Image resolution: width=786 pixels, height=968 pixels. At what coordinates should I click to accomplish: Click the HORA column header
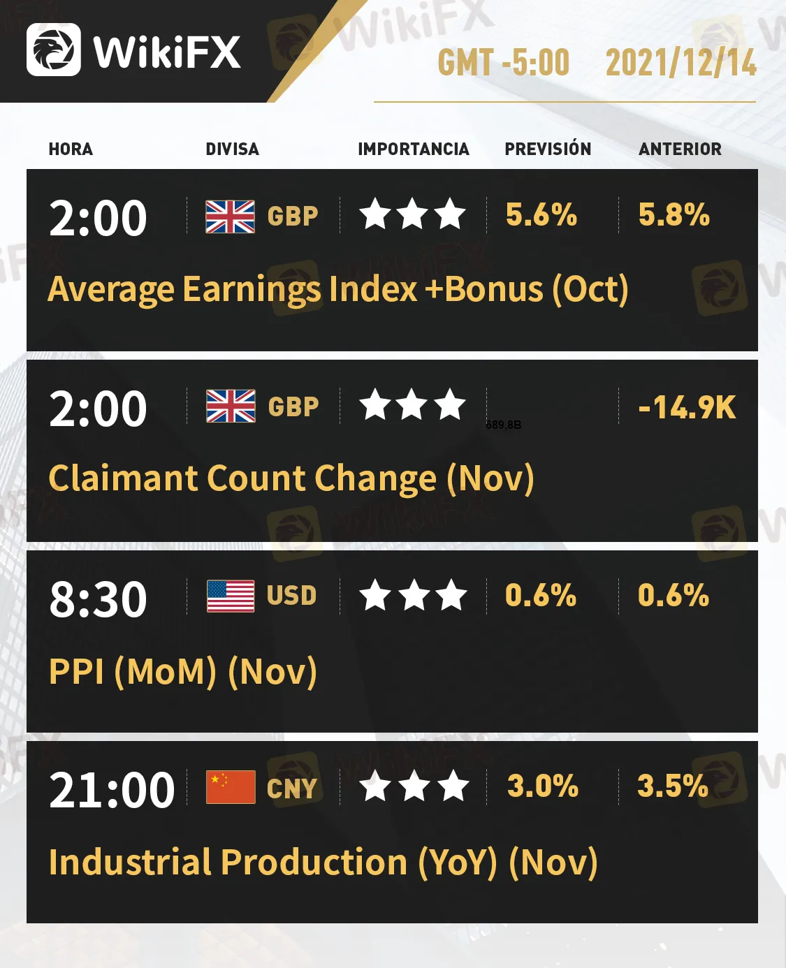(x=71, y=149)
